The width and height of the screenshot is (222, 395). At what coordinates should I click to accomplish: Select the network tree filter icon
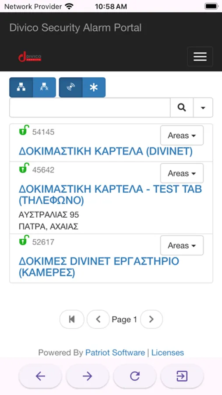click(x=21, y=87)
